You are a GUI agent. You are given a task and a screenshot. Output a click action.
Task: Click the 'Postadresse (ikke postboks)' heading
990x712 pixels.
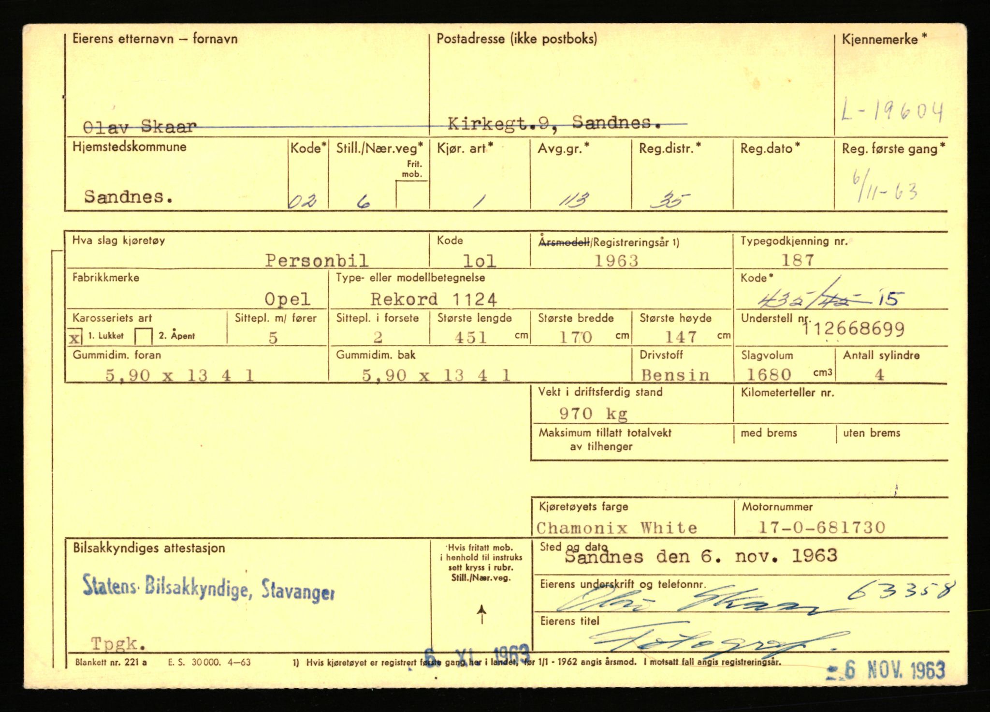coord(517,39)
